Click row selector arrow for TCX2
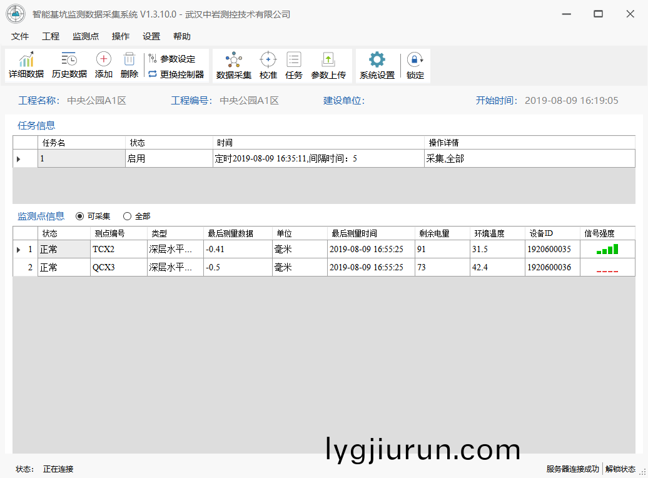Viewport: 648px width, 478px height. coord(19,250)
